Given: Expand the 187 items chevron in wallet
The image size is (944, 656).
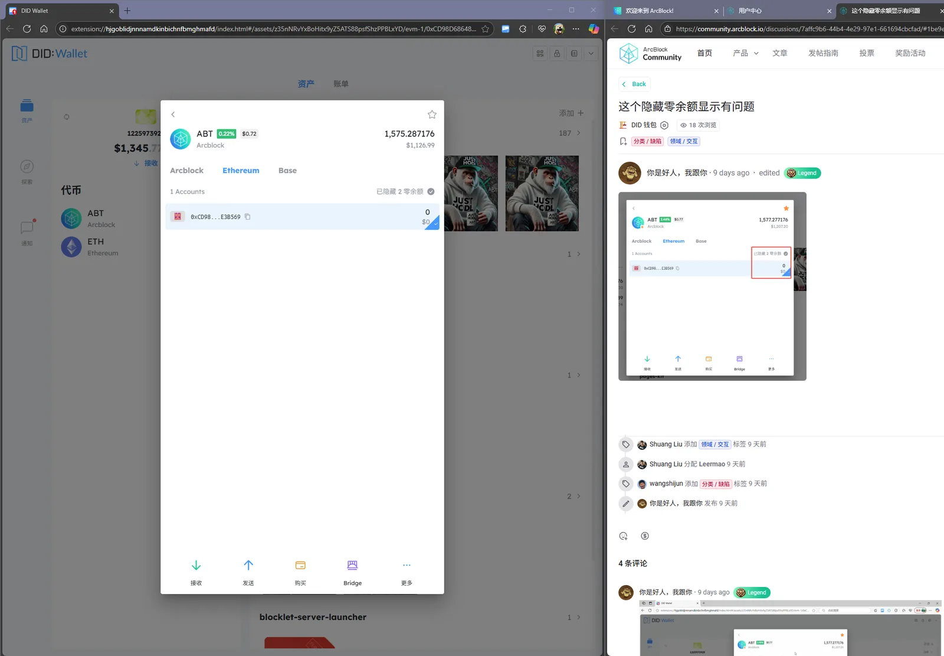Looking at the screenshot, I should pos(578,133).
